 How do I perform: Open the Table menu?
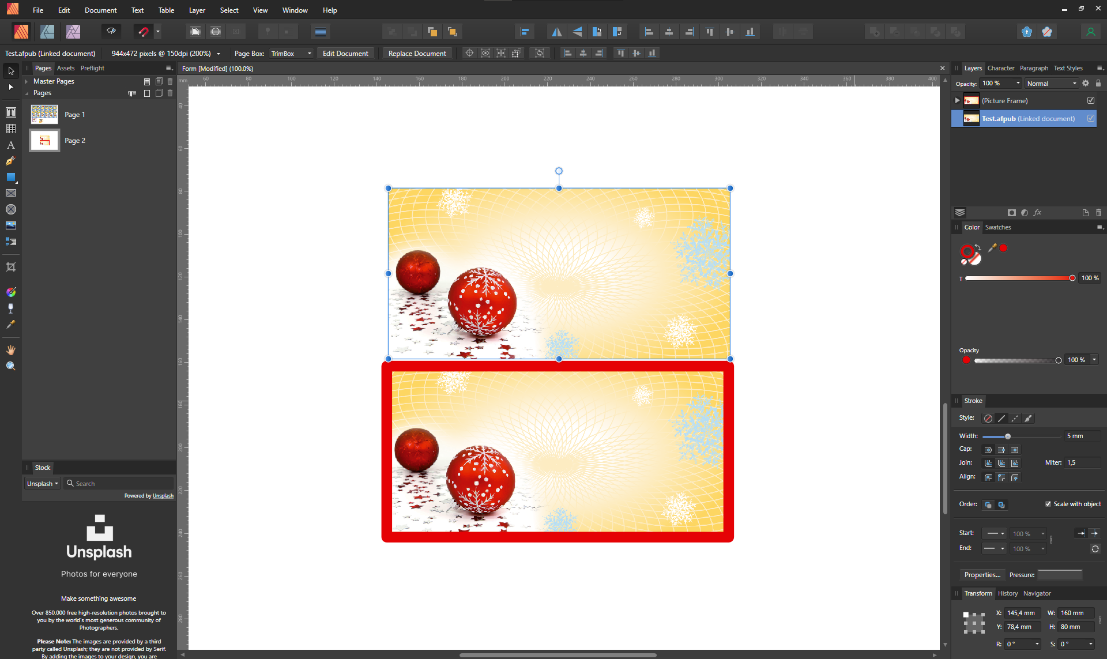click(166, 10)
